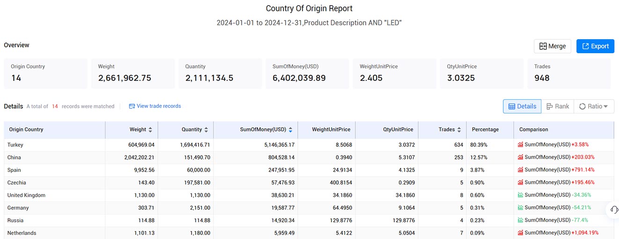The image size is (619, 239).
Task: Click the Origin Country column header
Action: click(x=55, y=130)
